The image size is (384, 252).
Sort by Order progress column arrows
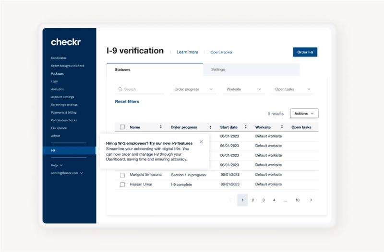pyautogui.click(x=210, y=127)
